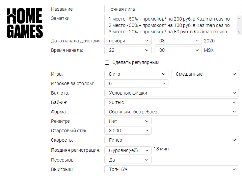Click the 'MSK' timezone label
Viewport: 242px width, 176px height.
(x=209, y=50)
